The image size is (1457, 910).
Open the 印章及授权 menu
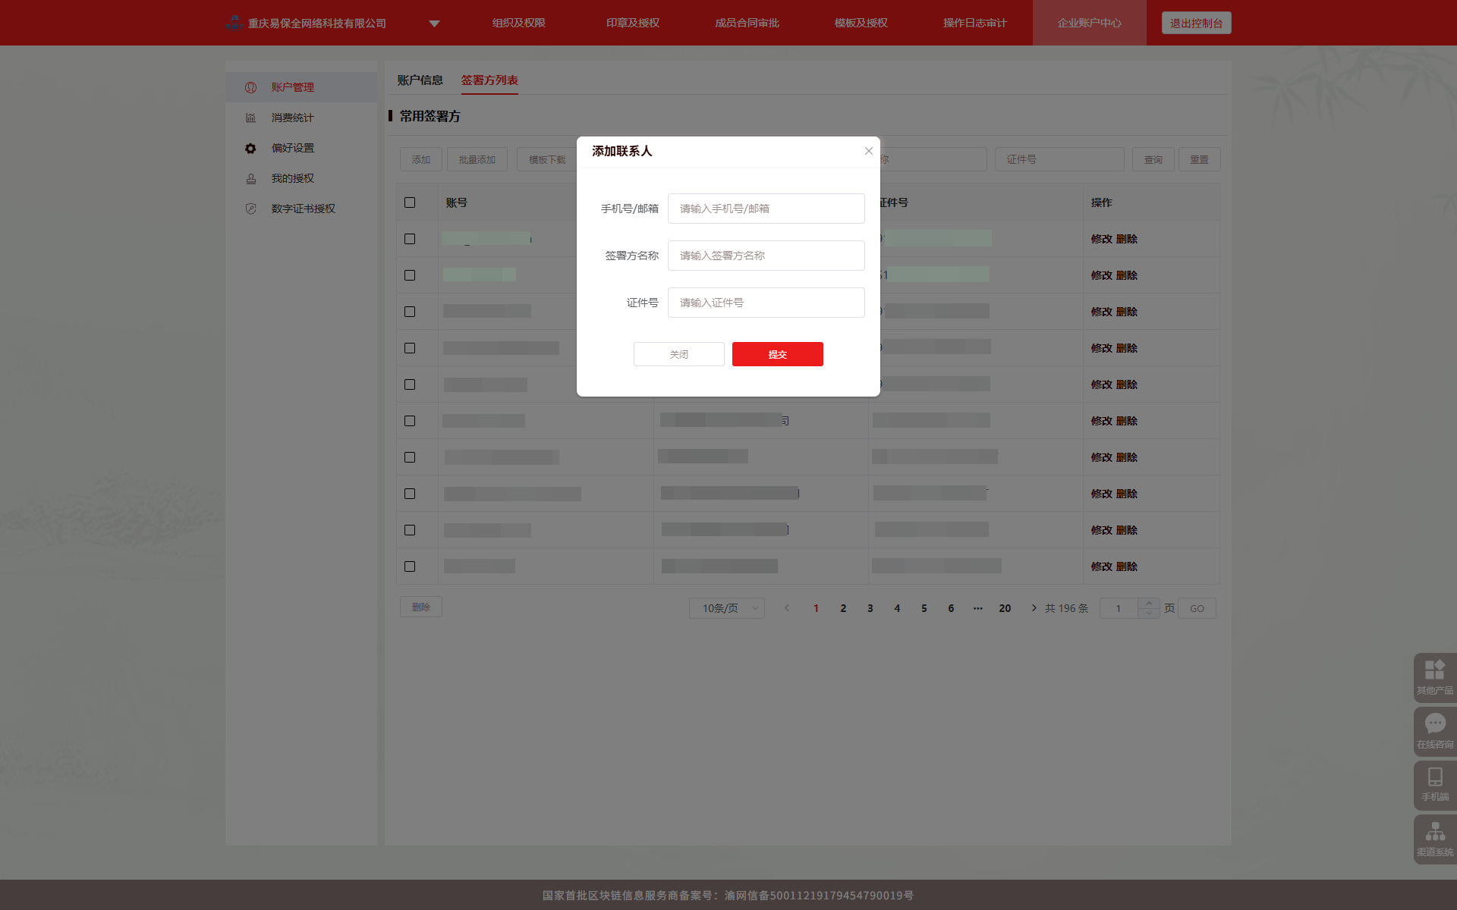click(632, 23)
